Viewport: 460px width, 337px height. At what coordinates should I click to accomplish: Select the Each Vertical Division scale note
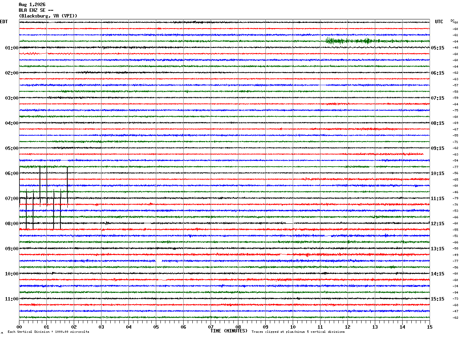[x=48, y=332]
